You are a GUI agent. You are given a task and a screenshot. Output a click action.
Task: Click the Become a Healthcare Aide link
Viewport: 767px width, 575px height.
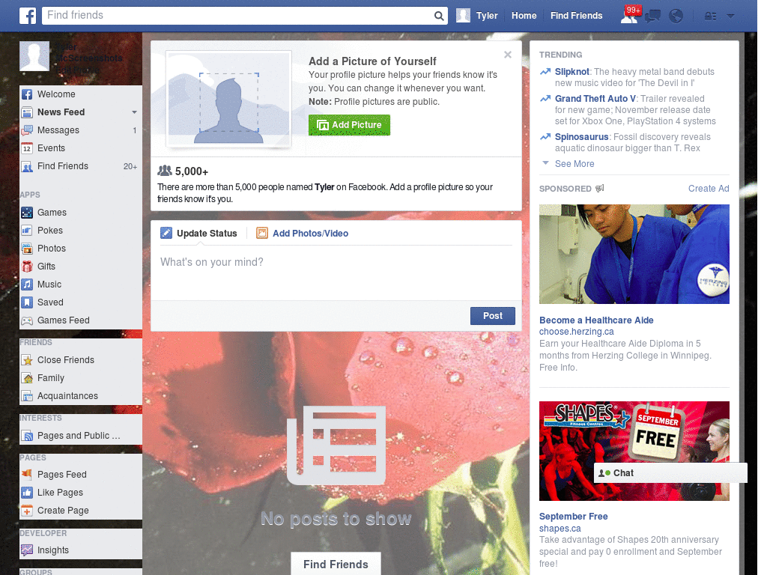pyautogui.click(x=596, y=320)
